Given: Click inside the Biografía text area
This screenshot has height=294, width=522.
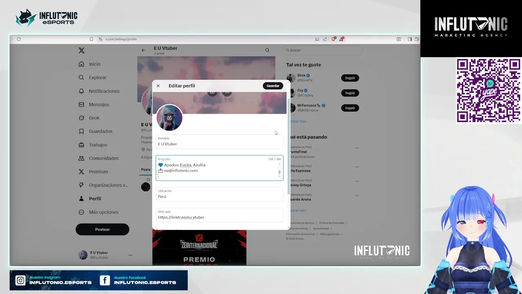Looking at the screenshot, I should pyautogui.click(x=219, y=168).
